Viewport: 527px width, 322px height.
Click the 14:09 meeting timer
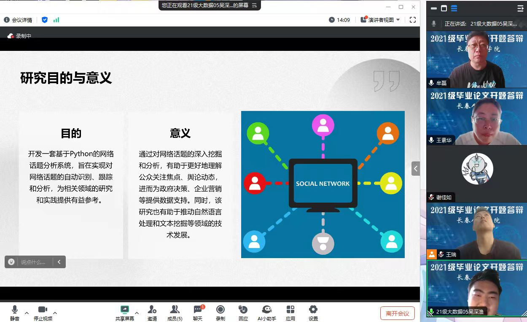339,20
